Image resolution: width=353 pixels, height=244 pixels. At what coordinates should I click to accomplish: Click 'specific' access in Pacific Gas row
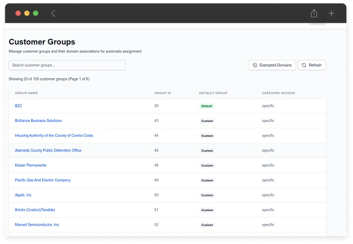click(268, 180)
